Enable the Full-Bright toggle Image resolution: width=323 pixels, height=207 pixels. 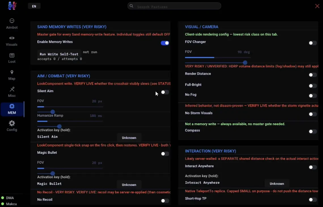(x=313, y=86)
